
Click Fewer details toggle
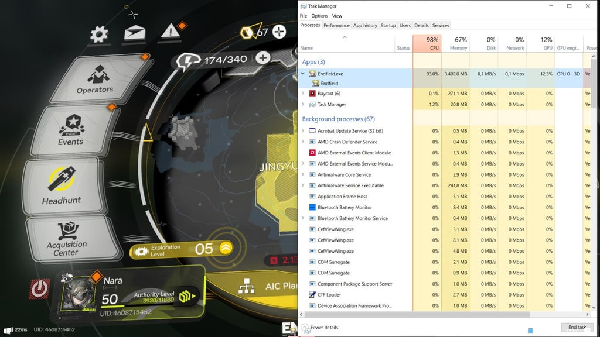pyautogui.click(x=320, y=328)
